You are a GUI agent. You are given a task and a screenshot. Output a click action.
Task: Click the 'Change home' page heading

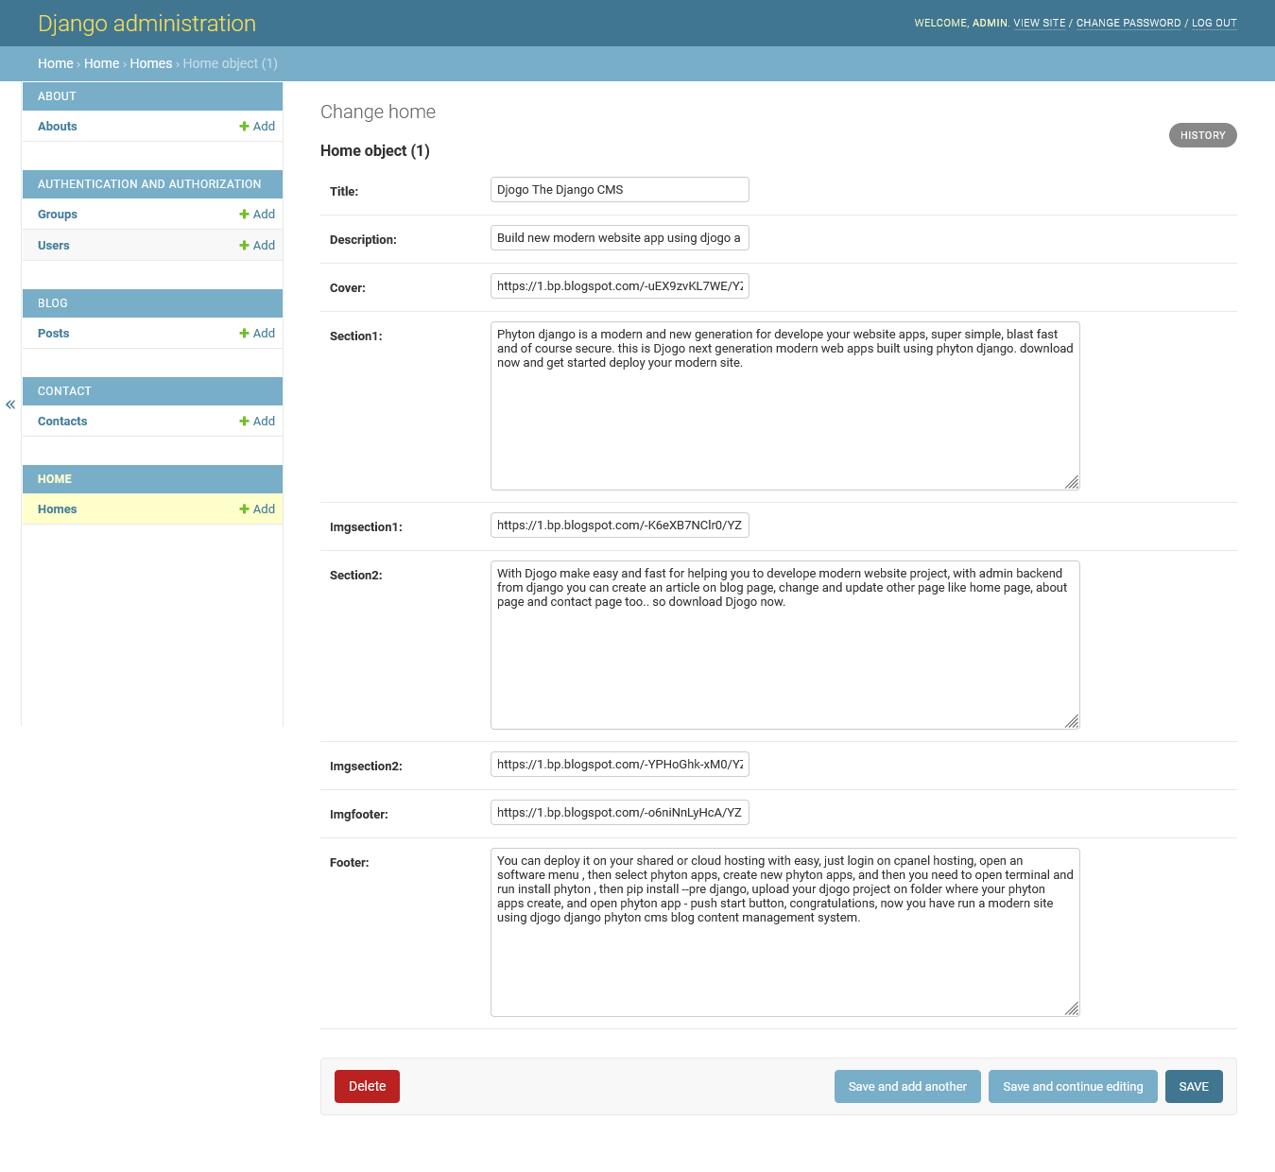[378, 112]
